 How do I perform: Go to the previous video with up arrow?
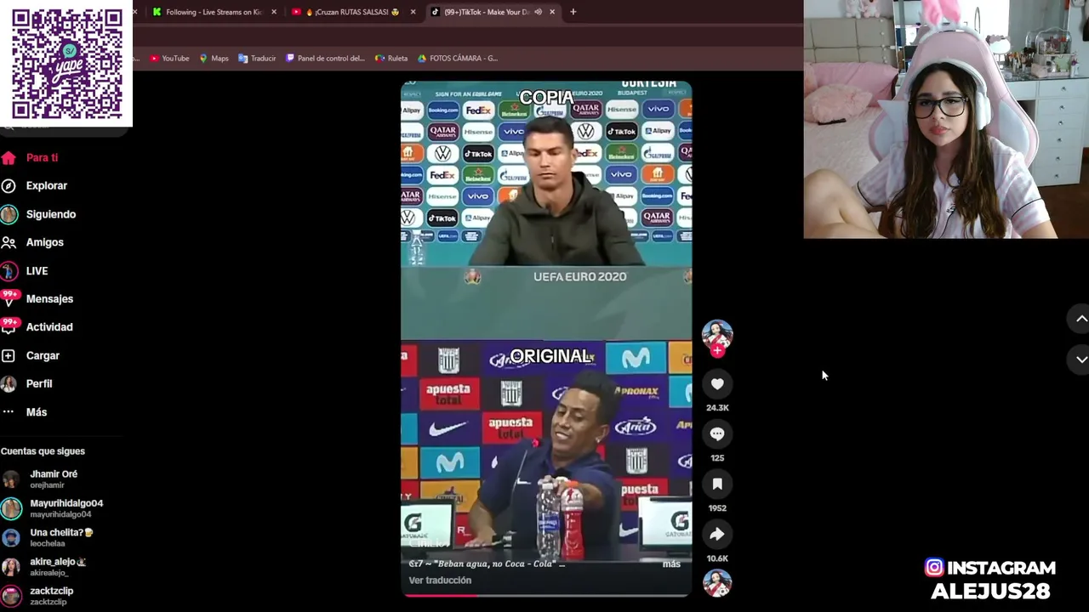click(1081, 319)
